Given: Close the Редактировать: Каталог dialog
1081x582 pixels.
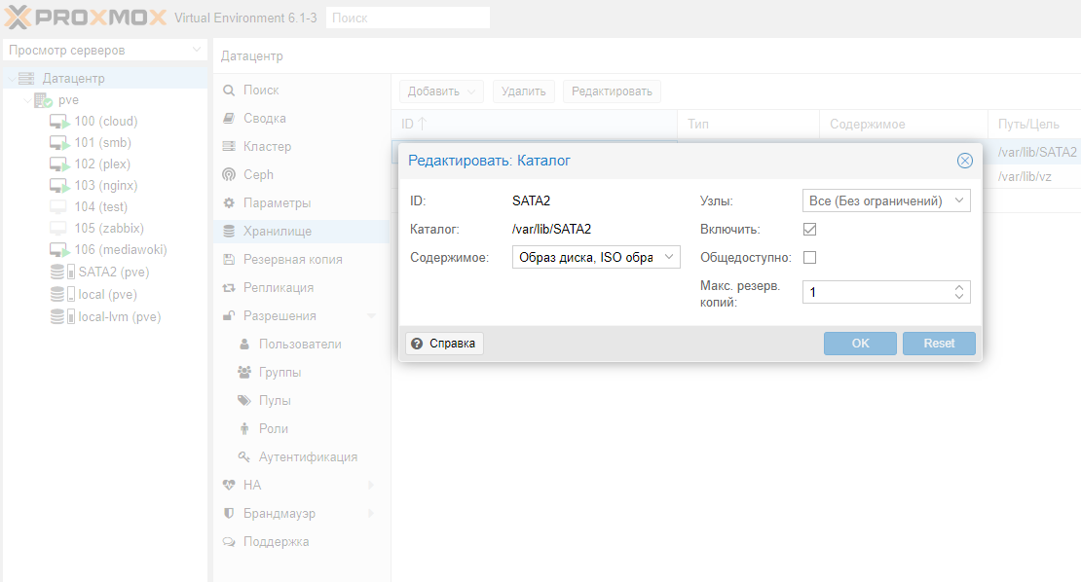Looking at the screenshot, I should [964, 161].
